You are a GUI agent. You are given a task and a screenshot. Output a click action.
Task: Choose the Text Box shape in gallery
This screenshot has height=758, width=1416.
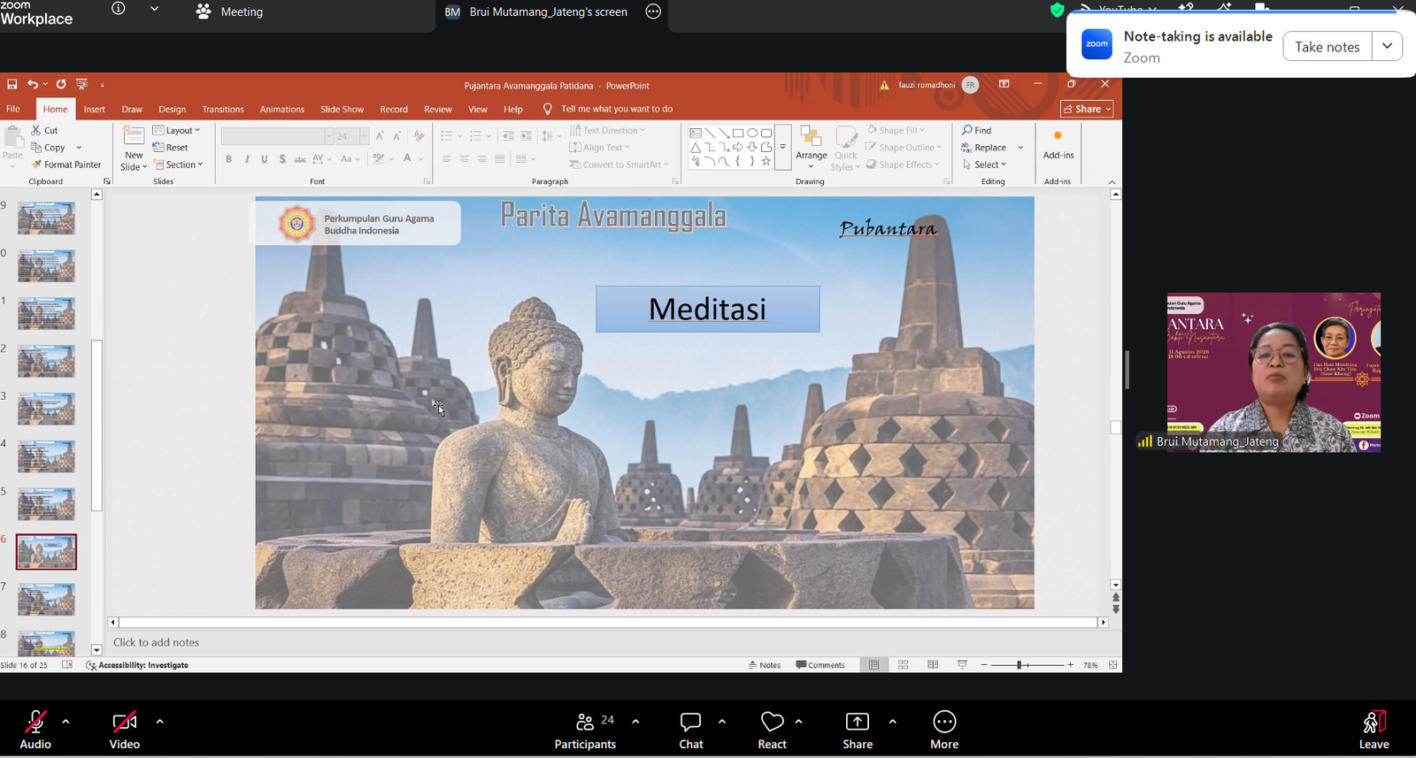pyautogui.click(x=696, y=133)
